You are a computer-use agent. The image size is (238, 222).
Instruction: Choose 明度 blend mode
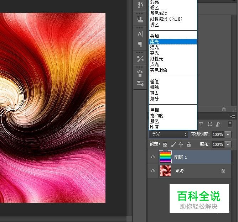point(173,127)
